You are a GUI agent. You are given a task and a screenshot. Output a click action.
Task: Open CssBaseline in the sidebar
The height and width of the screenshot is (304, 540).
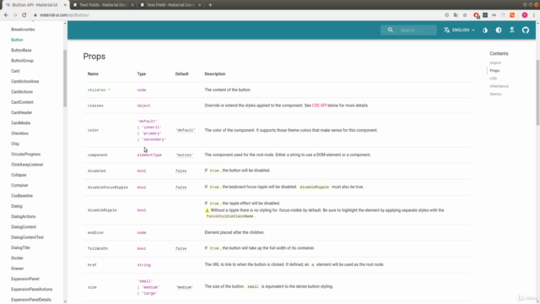point(22,195)
